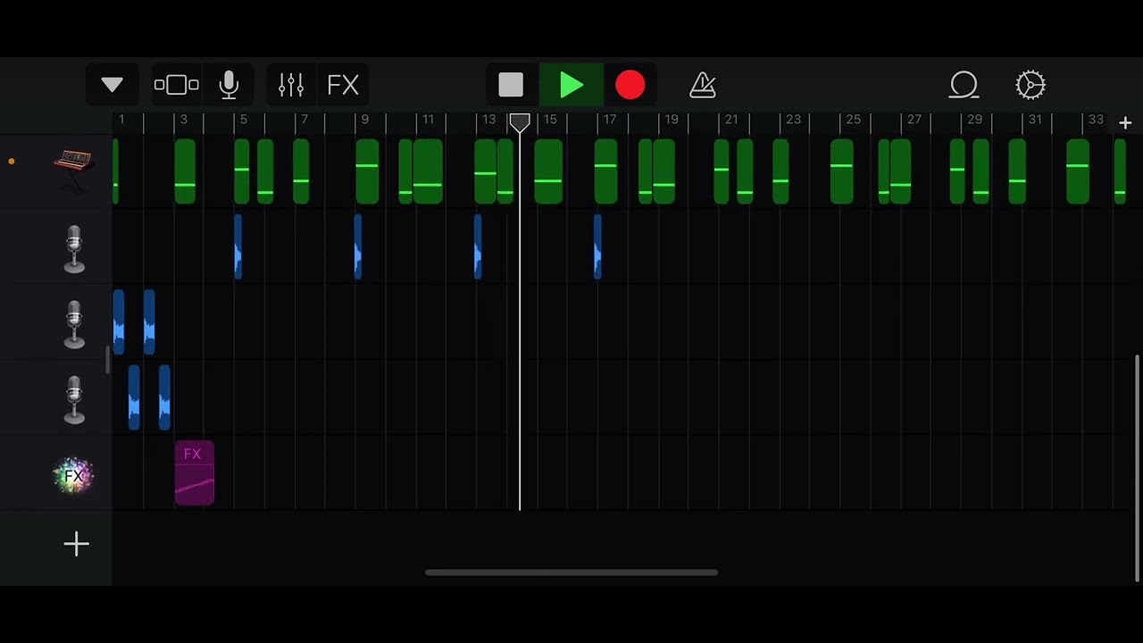Start recording with red Record button
The height and width of the screenshot is (643, 1143).
pyautogui.click(x=630, y=85)
